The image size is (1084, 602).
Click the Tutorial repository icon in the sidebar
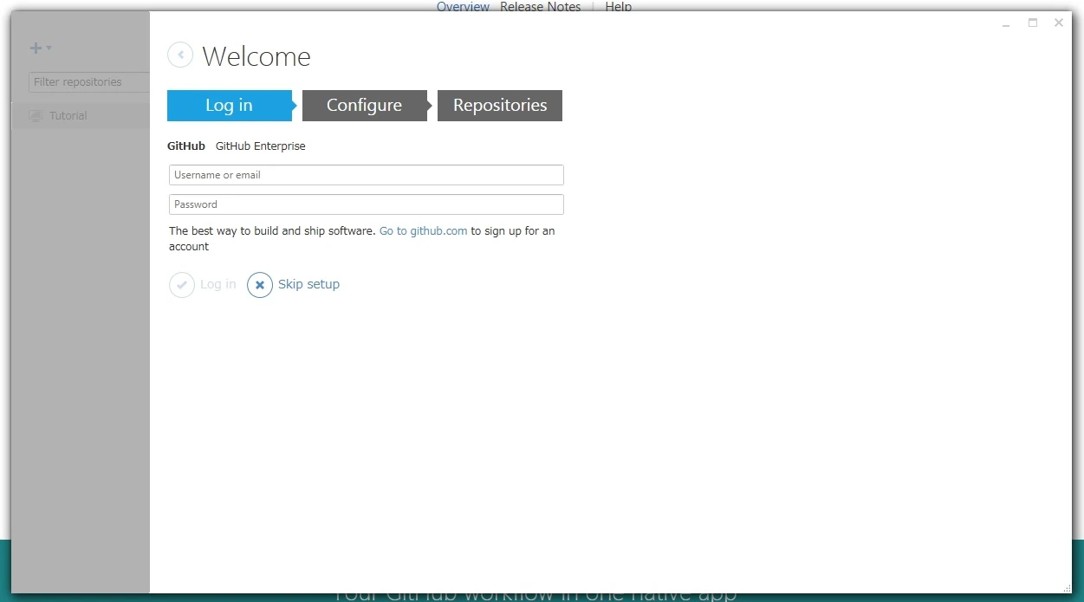click(x=36, y=115)
